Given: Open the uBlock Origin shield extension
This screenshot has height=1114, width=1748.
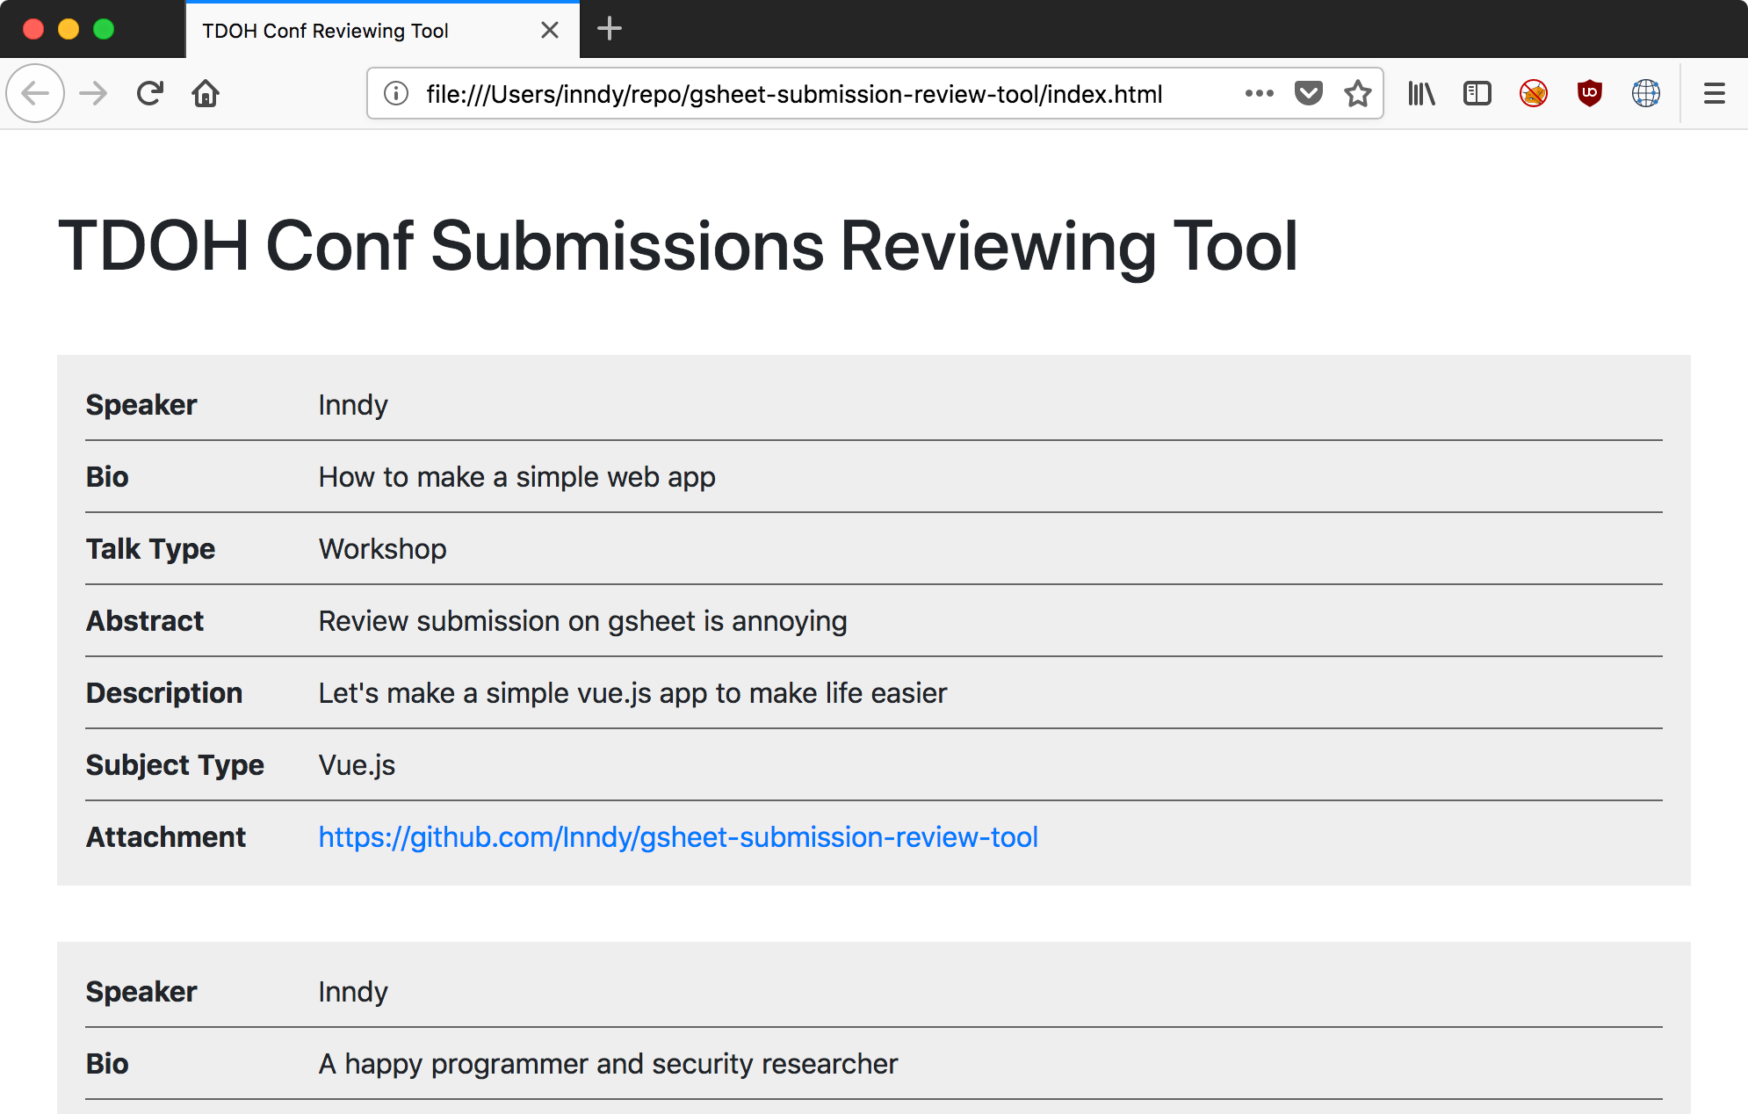Looking at the screenshot, I should 1589,93.
